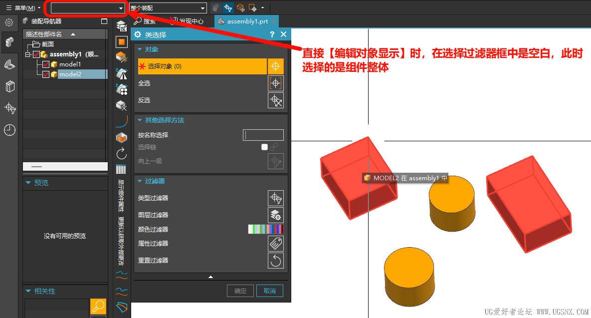Image resolution: width=591 pixels, height=318 pixels.
Task: Open 类选择 dialog settings gear
Action: pyautogui.click(x=138, y=35)
